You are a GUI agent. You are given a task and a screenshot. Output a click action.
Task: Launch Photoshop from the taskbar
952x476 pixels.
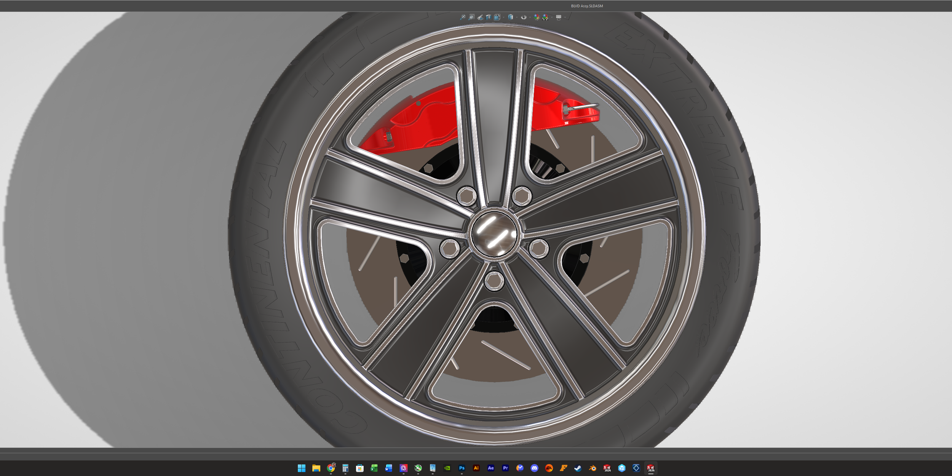pos(462,468)
